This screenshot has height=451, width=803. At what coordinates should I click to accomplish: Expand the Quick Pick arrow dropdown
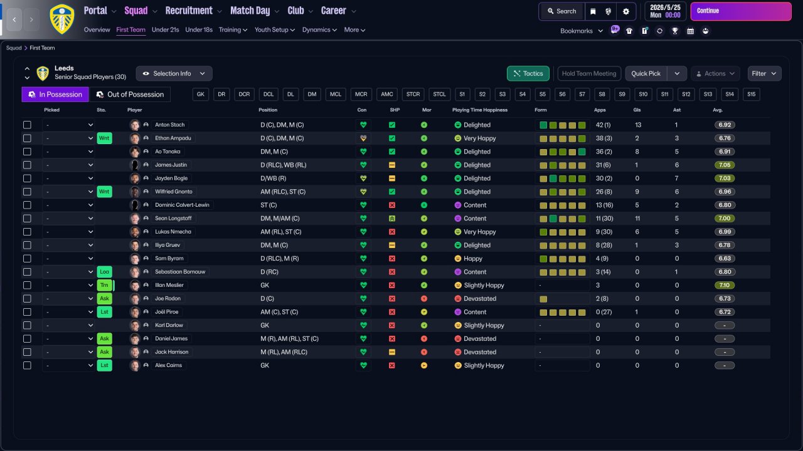coord(677,73)
